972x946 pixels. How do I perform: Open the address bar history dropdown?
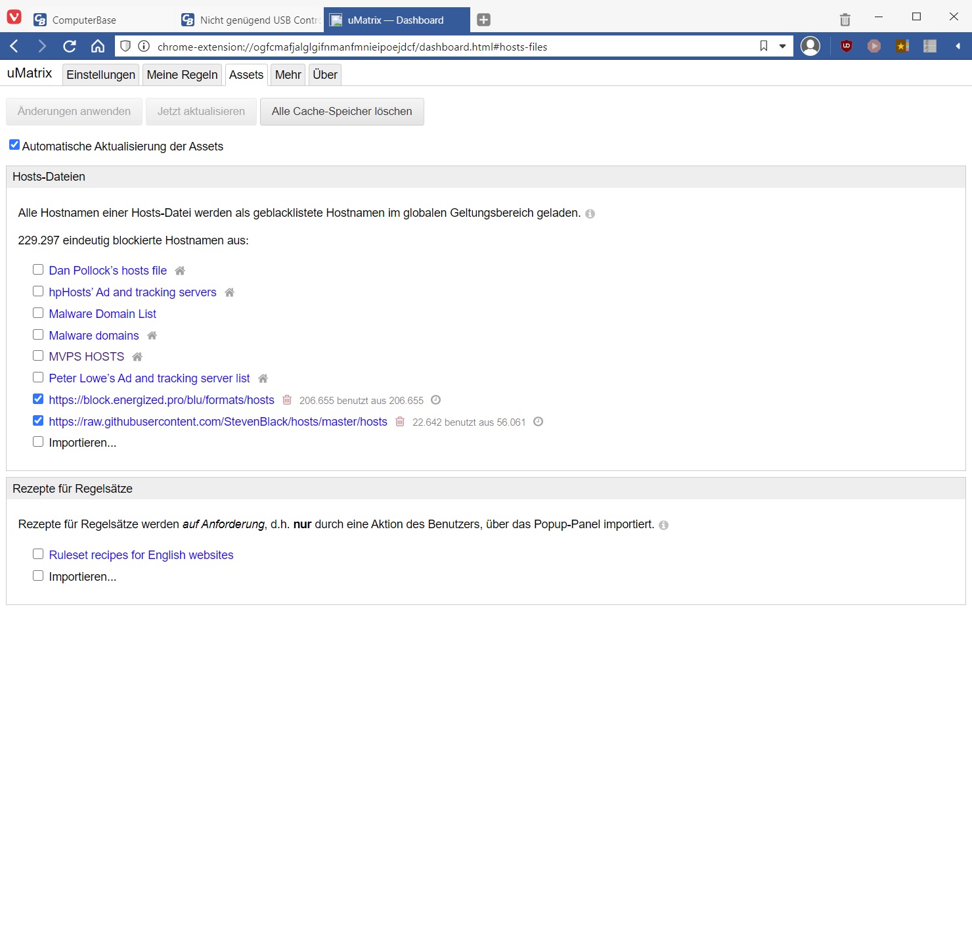pyautogui.click(x=782, y=46)
